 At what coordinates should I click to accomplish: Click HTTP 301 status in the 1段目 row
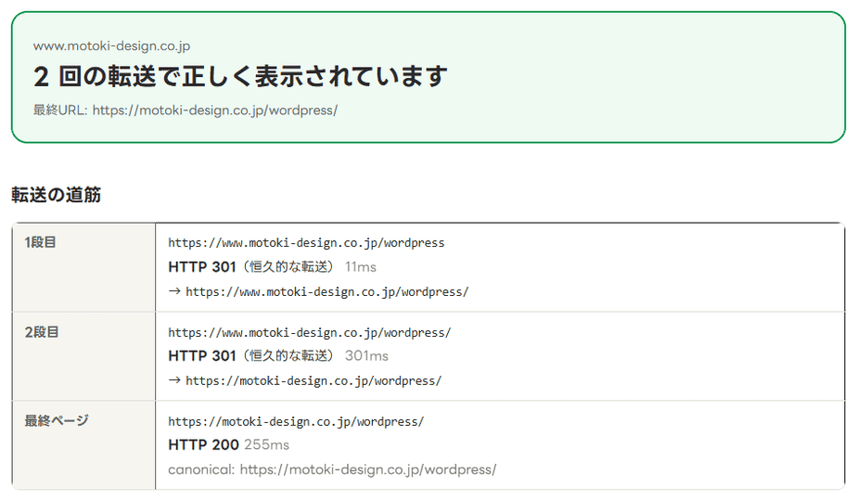pyautogui.click(x=202, y=267)
